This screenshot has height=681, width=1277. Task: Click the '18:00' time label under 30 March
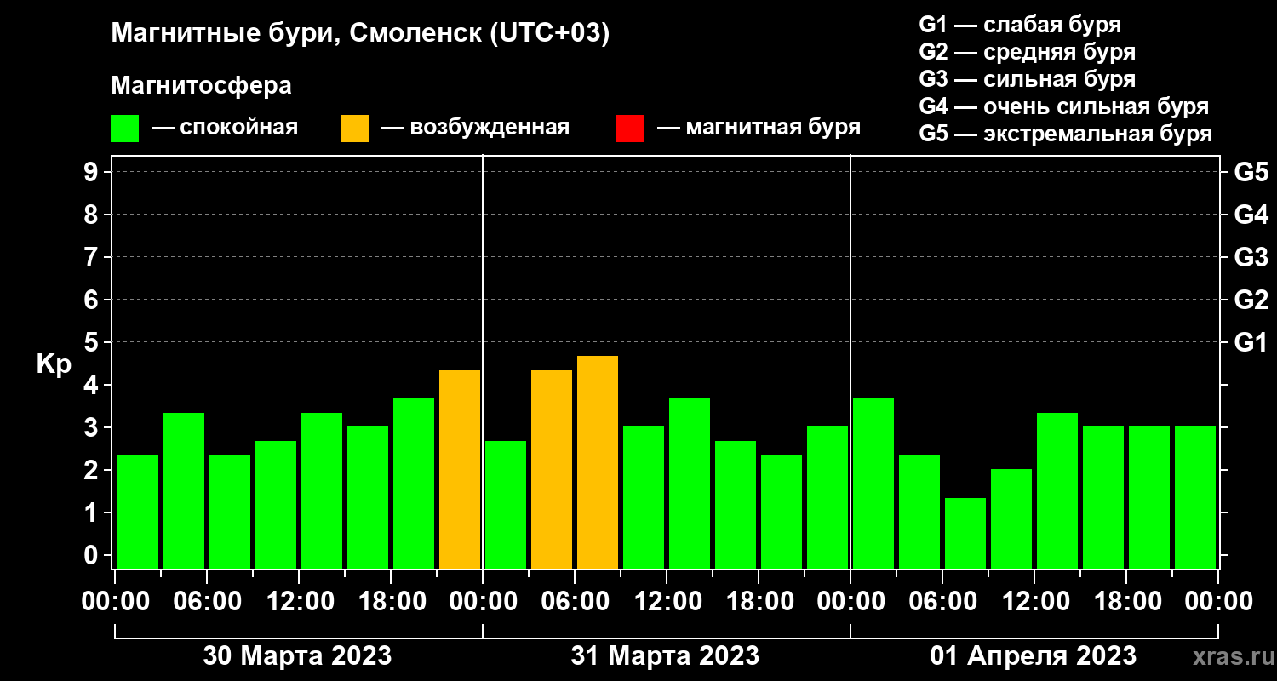pos(391,602)
